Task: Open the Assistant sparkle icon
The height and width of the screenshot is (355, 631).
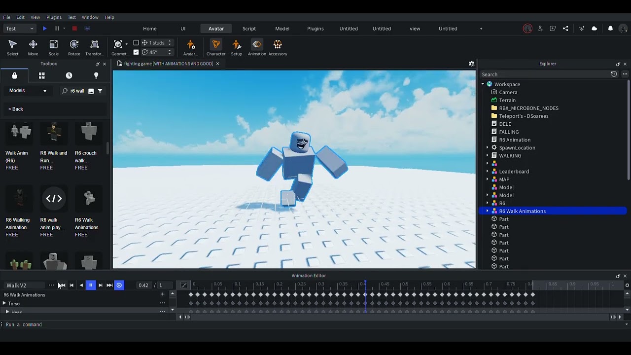Action: click(582, 29)
